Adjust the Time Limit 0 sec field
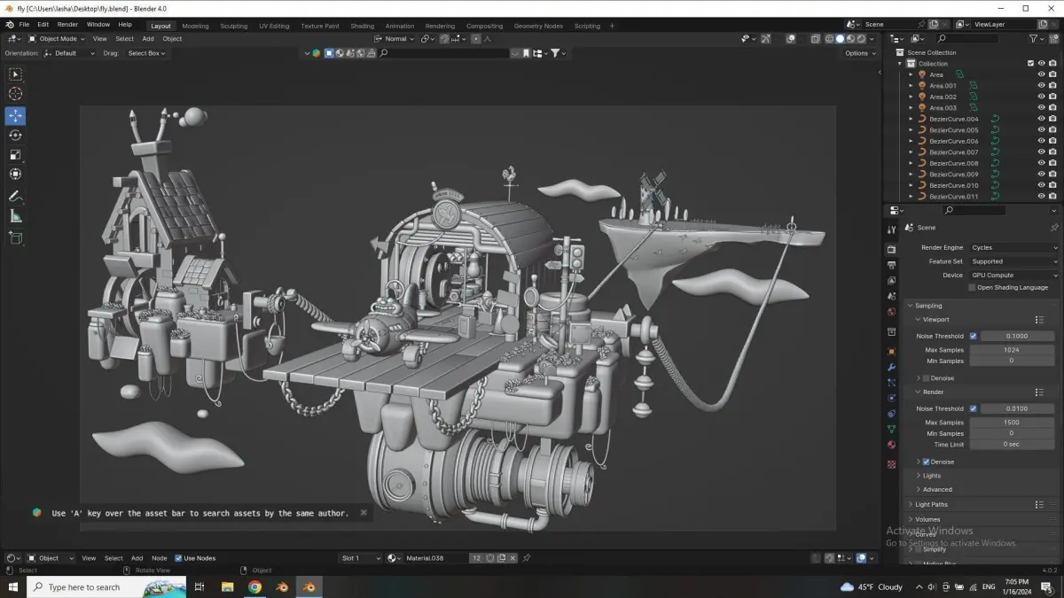This screenshot has width=1064, height=598. tap(1011, 445)
